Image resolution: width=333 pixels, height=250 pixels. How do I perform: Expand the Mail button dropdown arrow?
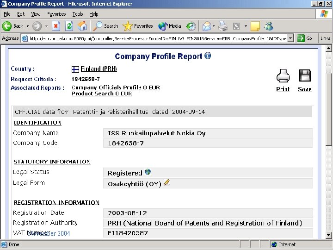point(214,26)
